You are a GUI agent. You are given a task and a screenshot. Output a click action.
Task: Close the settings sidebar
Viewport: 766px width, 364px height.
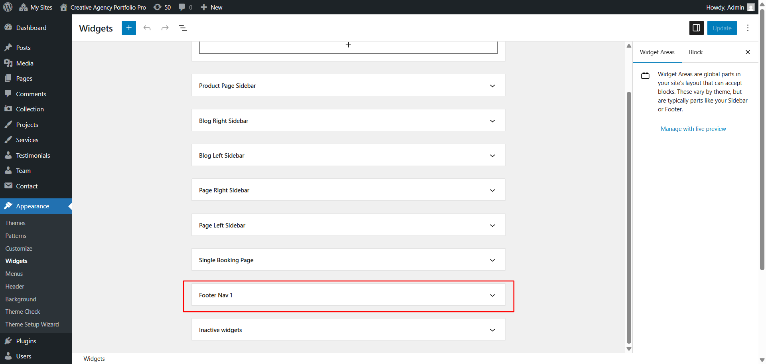(748, 52)
